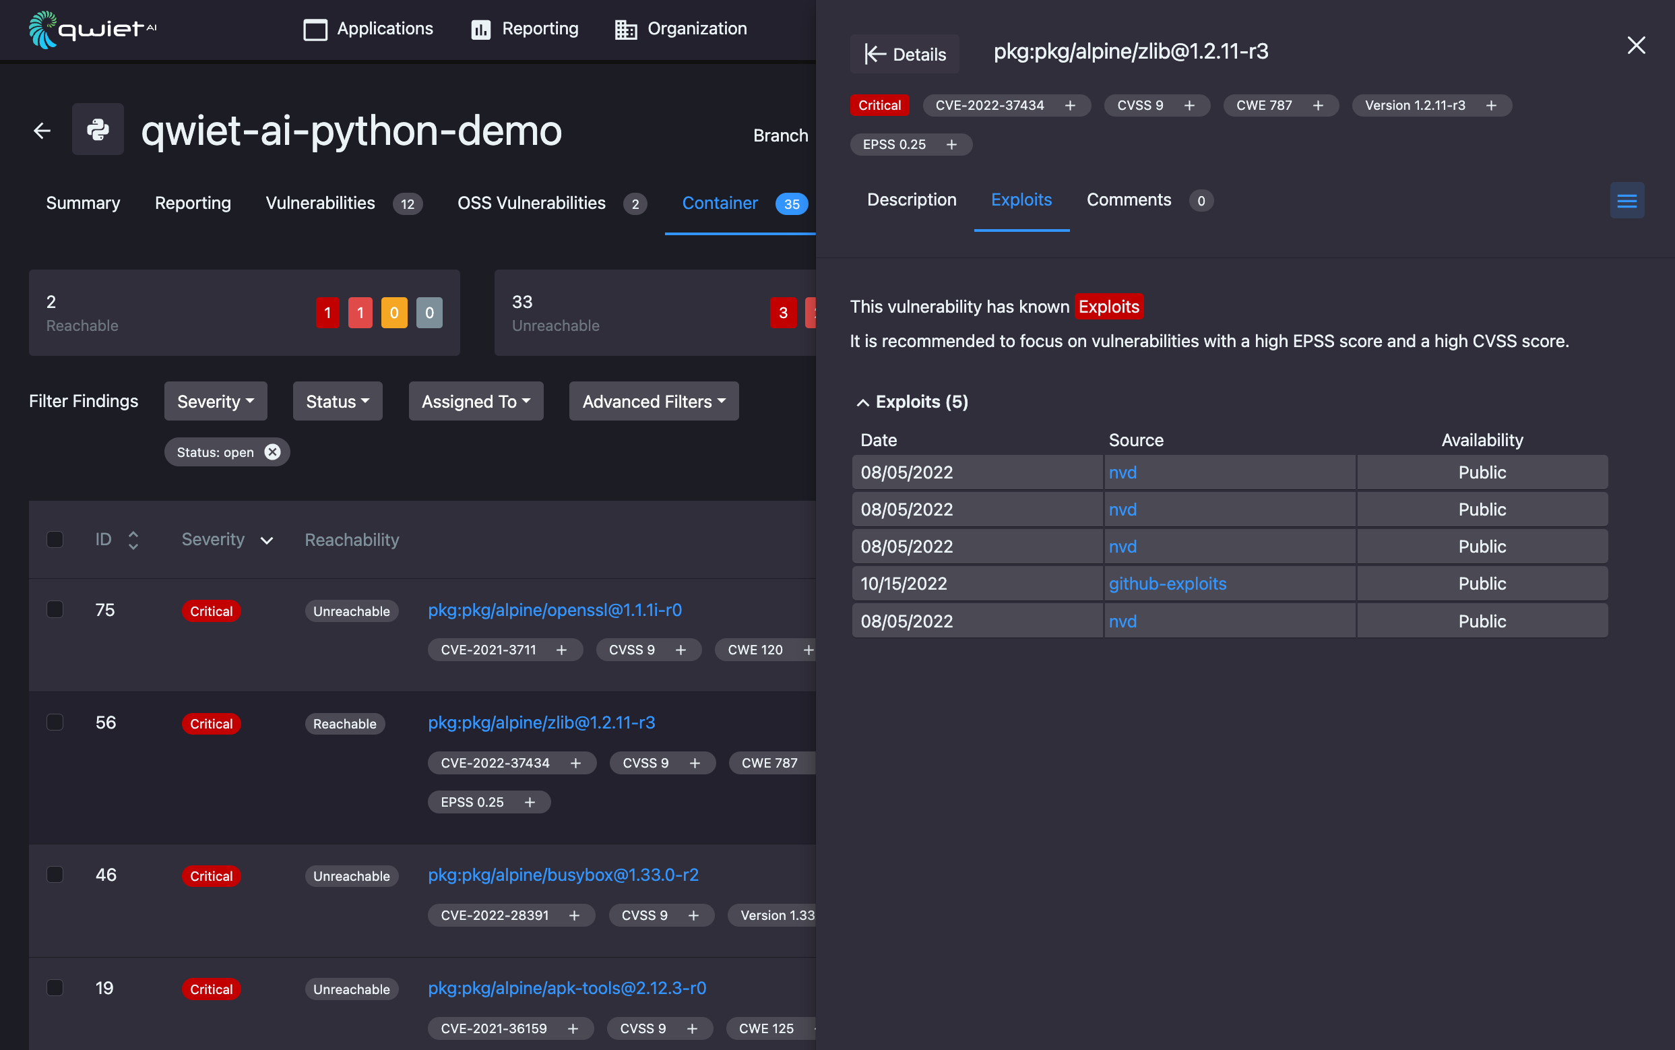Open the Comments tab in panel
The height and width of the screenshot is (1050, 1675).
tap(1149, 200)
